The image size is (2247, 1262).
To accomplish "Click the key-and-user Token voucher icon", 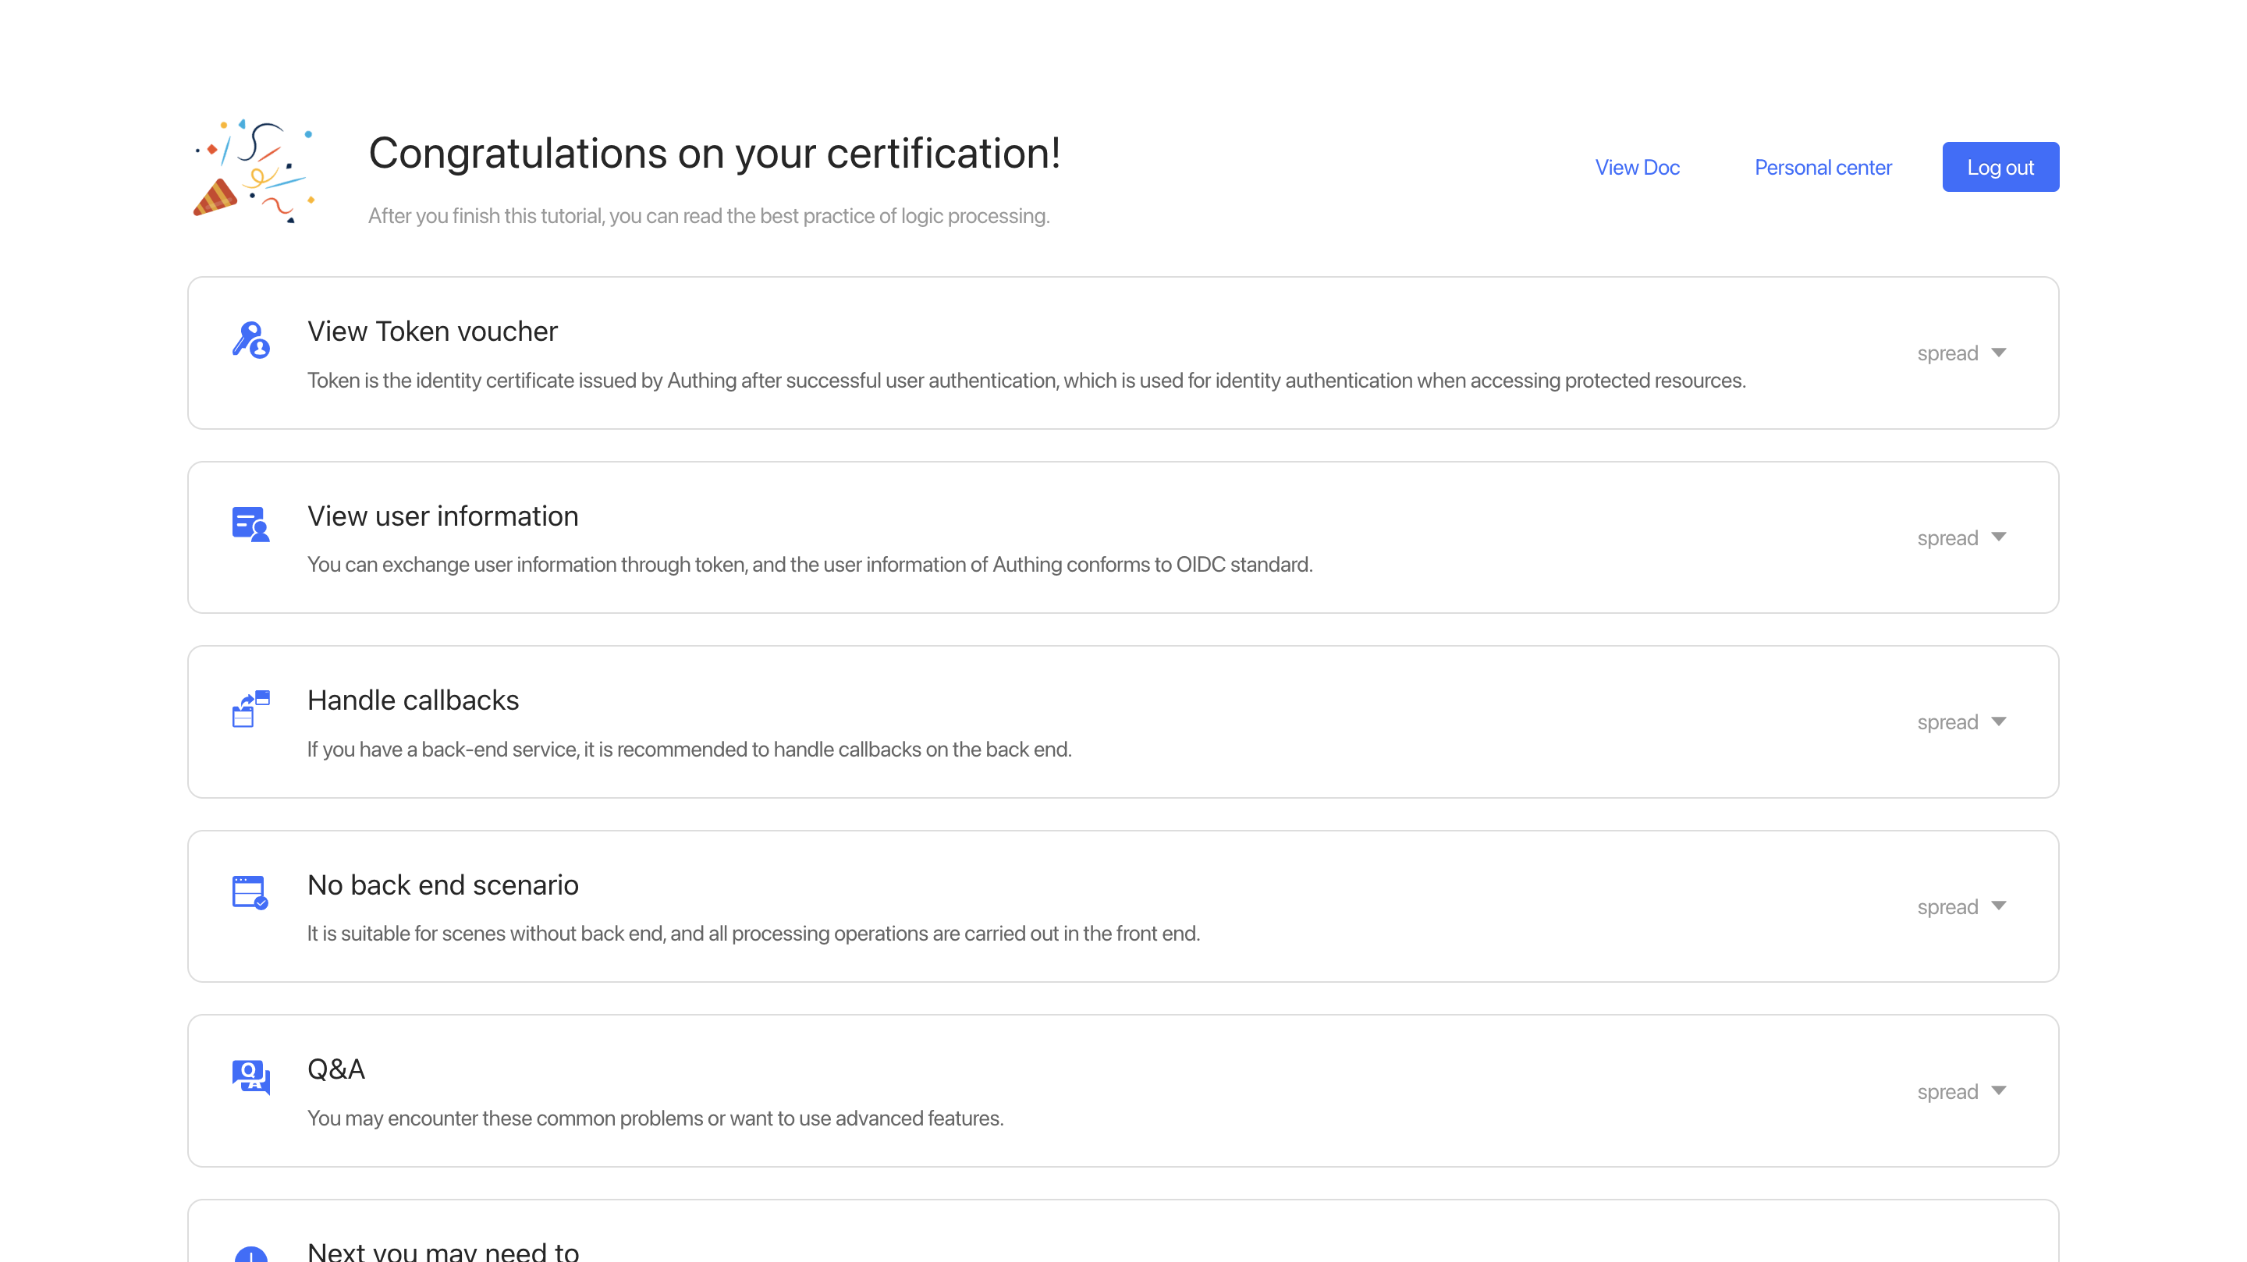I will point(250,339).
